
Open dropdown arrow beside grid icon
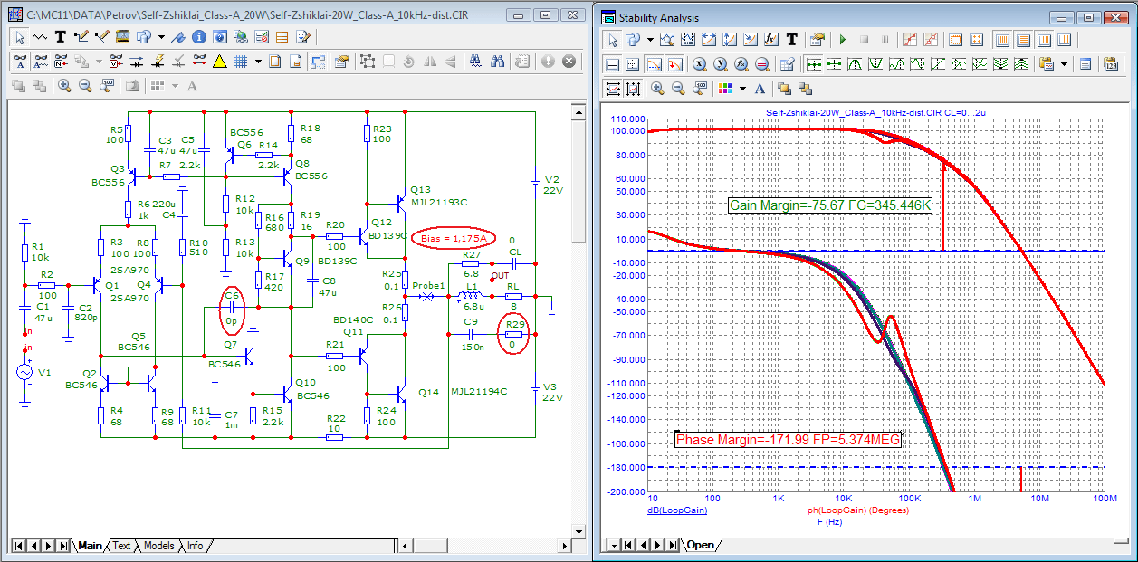tap(258, 62)
